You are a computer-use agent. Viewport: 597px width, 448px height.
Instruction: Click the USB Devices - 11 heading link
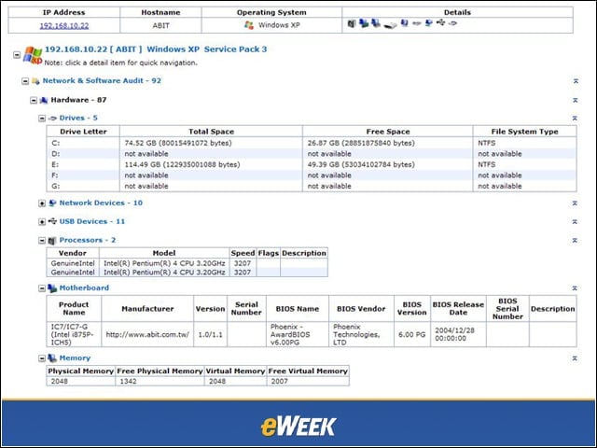(92, 221)
